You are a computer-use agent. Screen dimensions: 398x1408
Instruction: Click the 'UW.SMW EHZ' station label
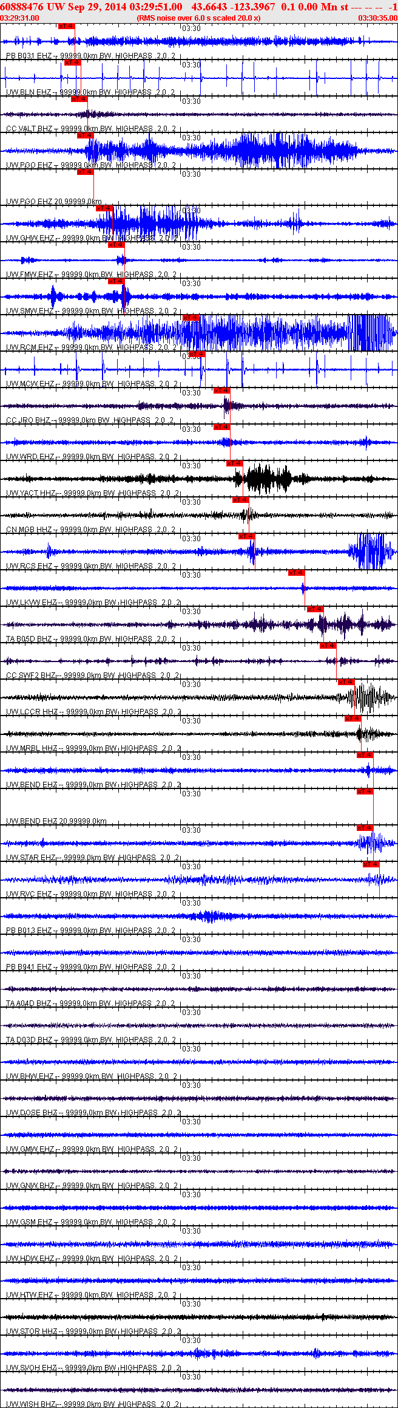[x=30, y=311]
